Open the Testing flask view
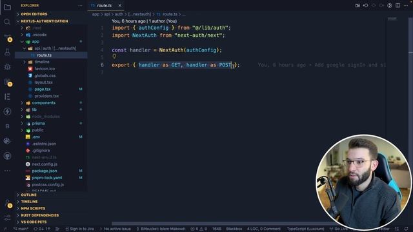Image resolution: width=413 pixels, height=232 pixels. pos(7,52)
